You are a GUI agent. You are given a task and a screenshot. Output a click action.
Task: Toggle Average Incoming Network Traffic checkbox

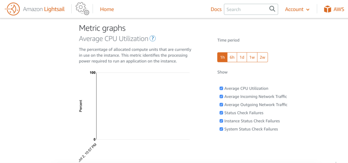coord(221,97)
